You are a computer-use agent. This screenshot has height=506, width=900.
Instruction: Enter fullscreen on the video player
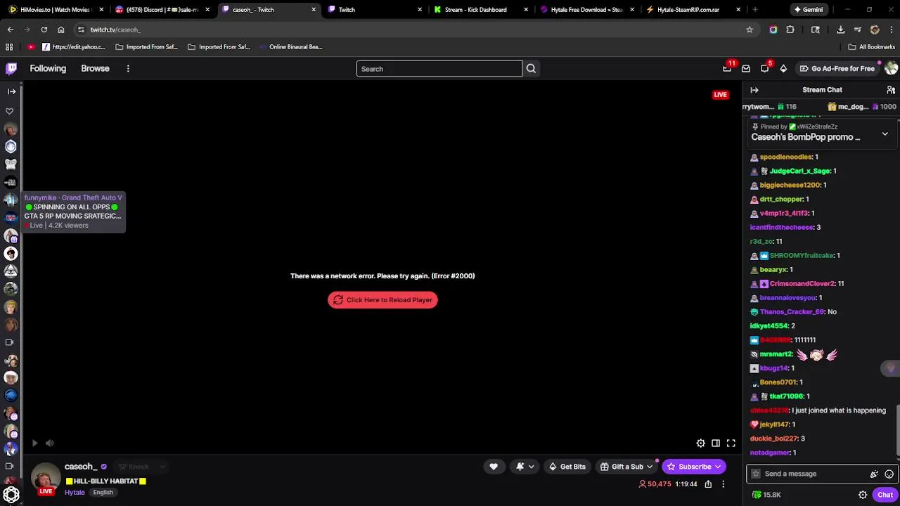(x=731, y=443)
